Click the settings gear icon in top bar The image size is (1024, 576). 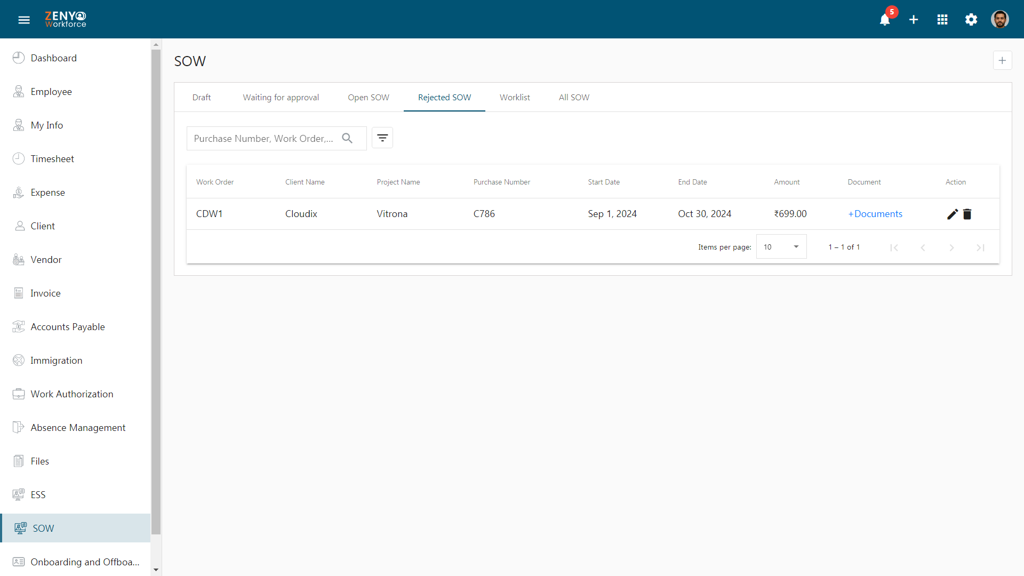pos(971,19)
